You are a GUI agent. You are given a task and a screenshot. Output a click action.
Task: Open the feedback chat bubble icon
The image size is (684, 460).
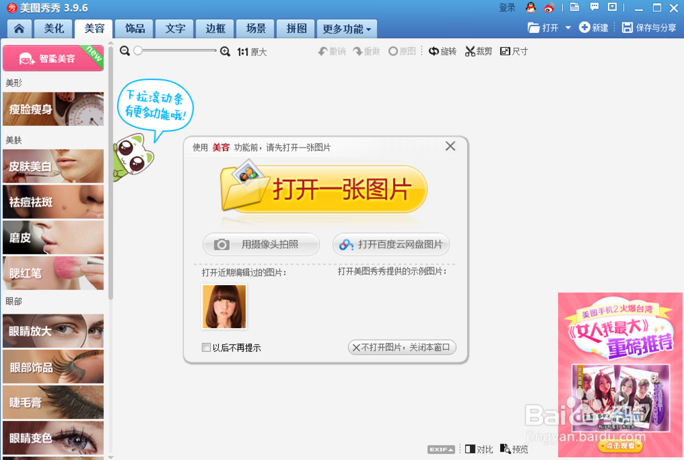[x=594, y=7]
